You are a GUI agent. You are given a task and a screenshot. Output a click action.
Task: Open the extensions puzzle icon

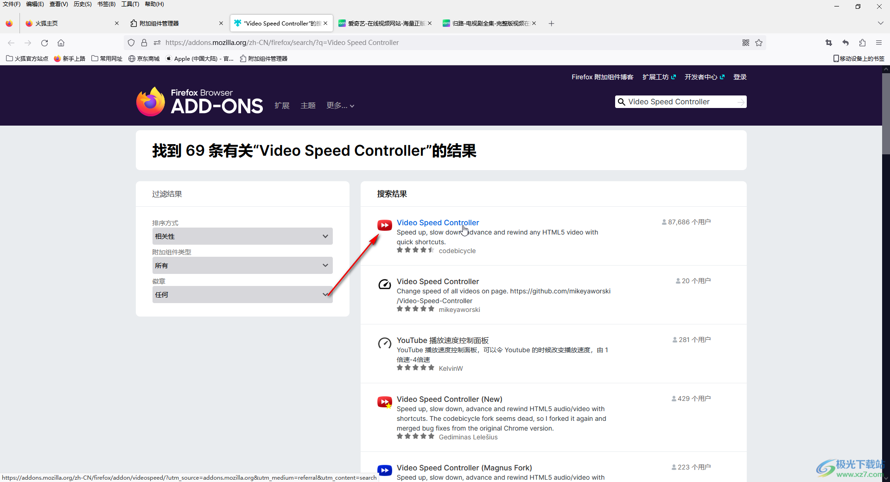[862, 43]
